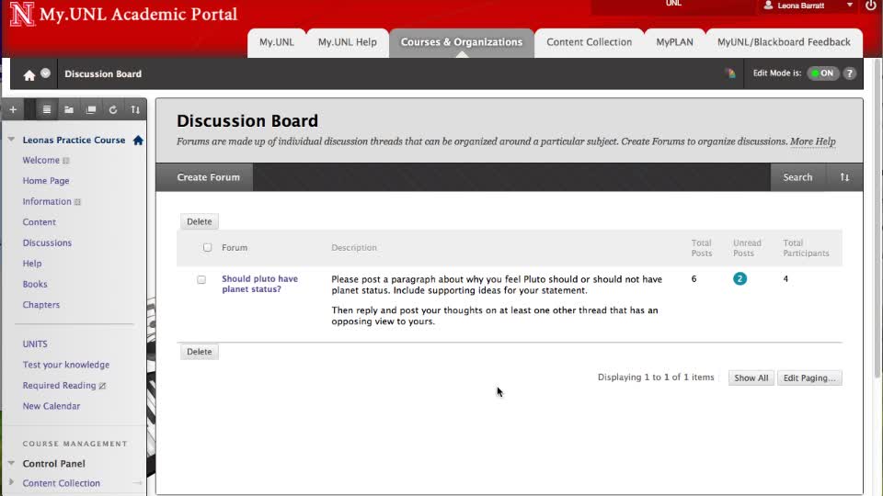Click the Search button in the action bar

[798, 177]
